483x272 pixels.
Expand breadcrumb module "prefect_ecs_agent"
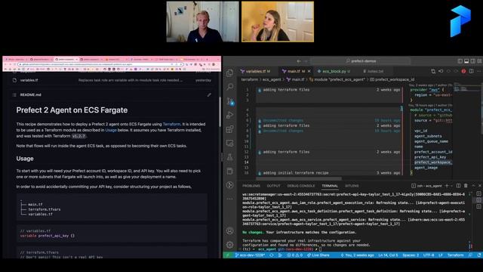pyautogui.click(x=337, y=79)
